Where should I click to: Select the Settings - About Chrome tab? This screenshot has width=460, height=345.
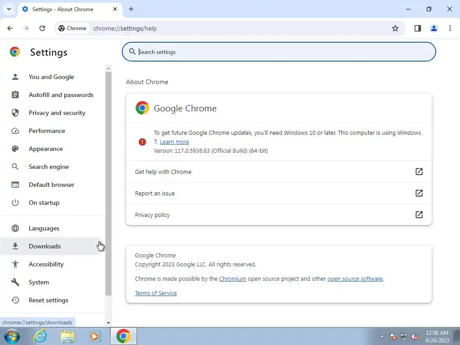click(x=70, y=9)
